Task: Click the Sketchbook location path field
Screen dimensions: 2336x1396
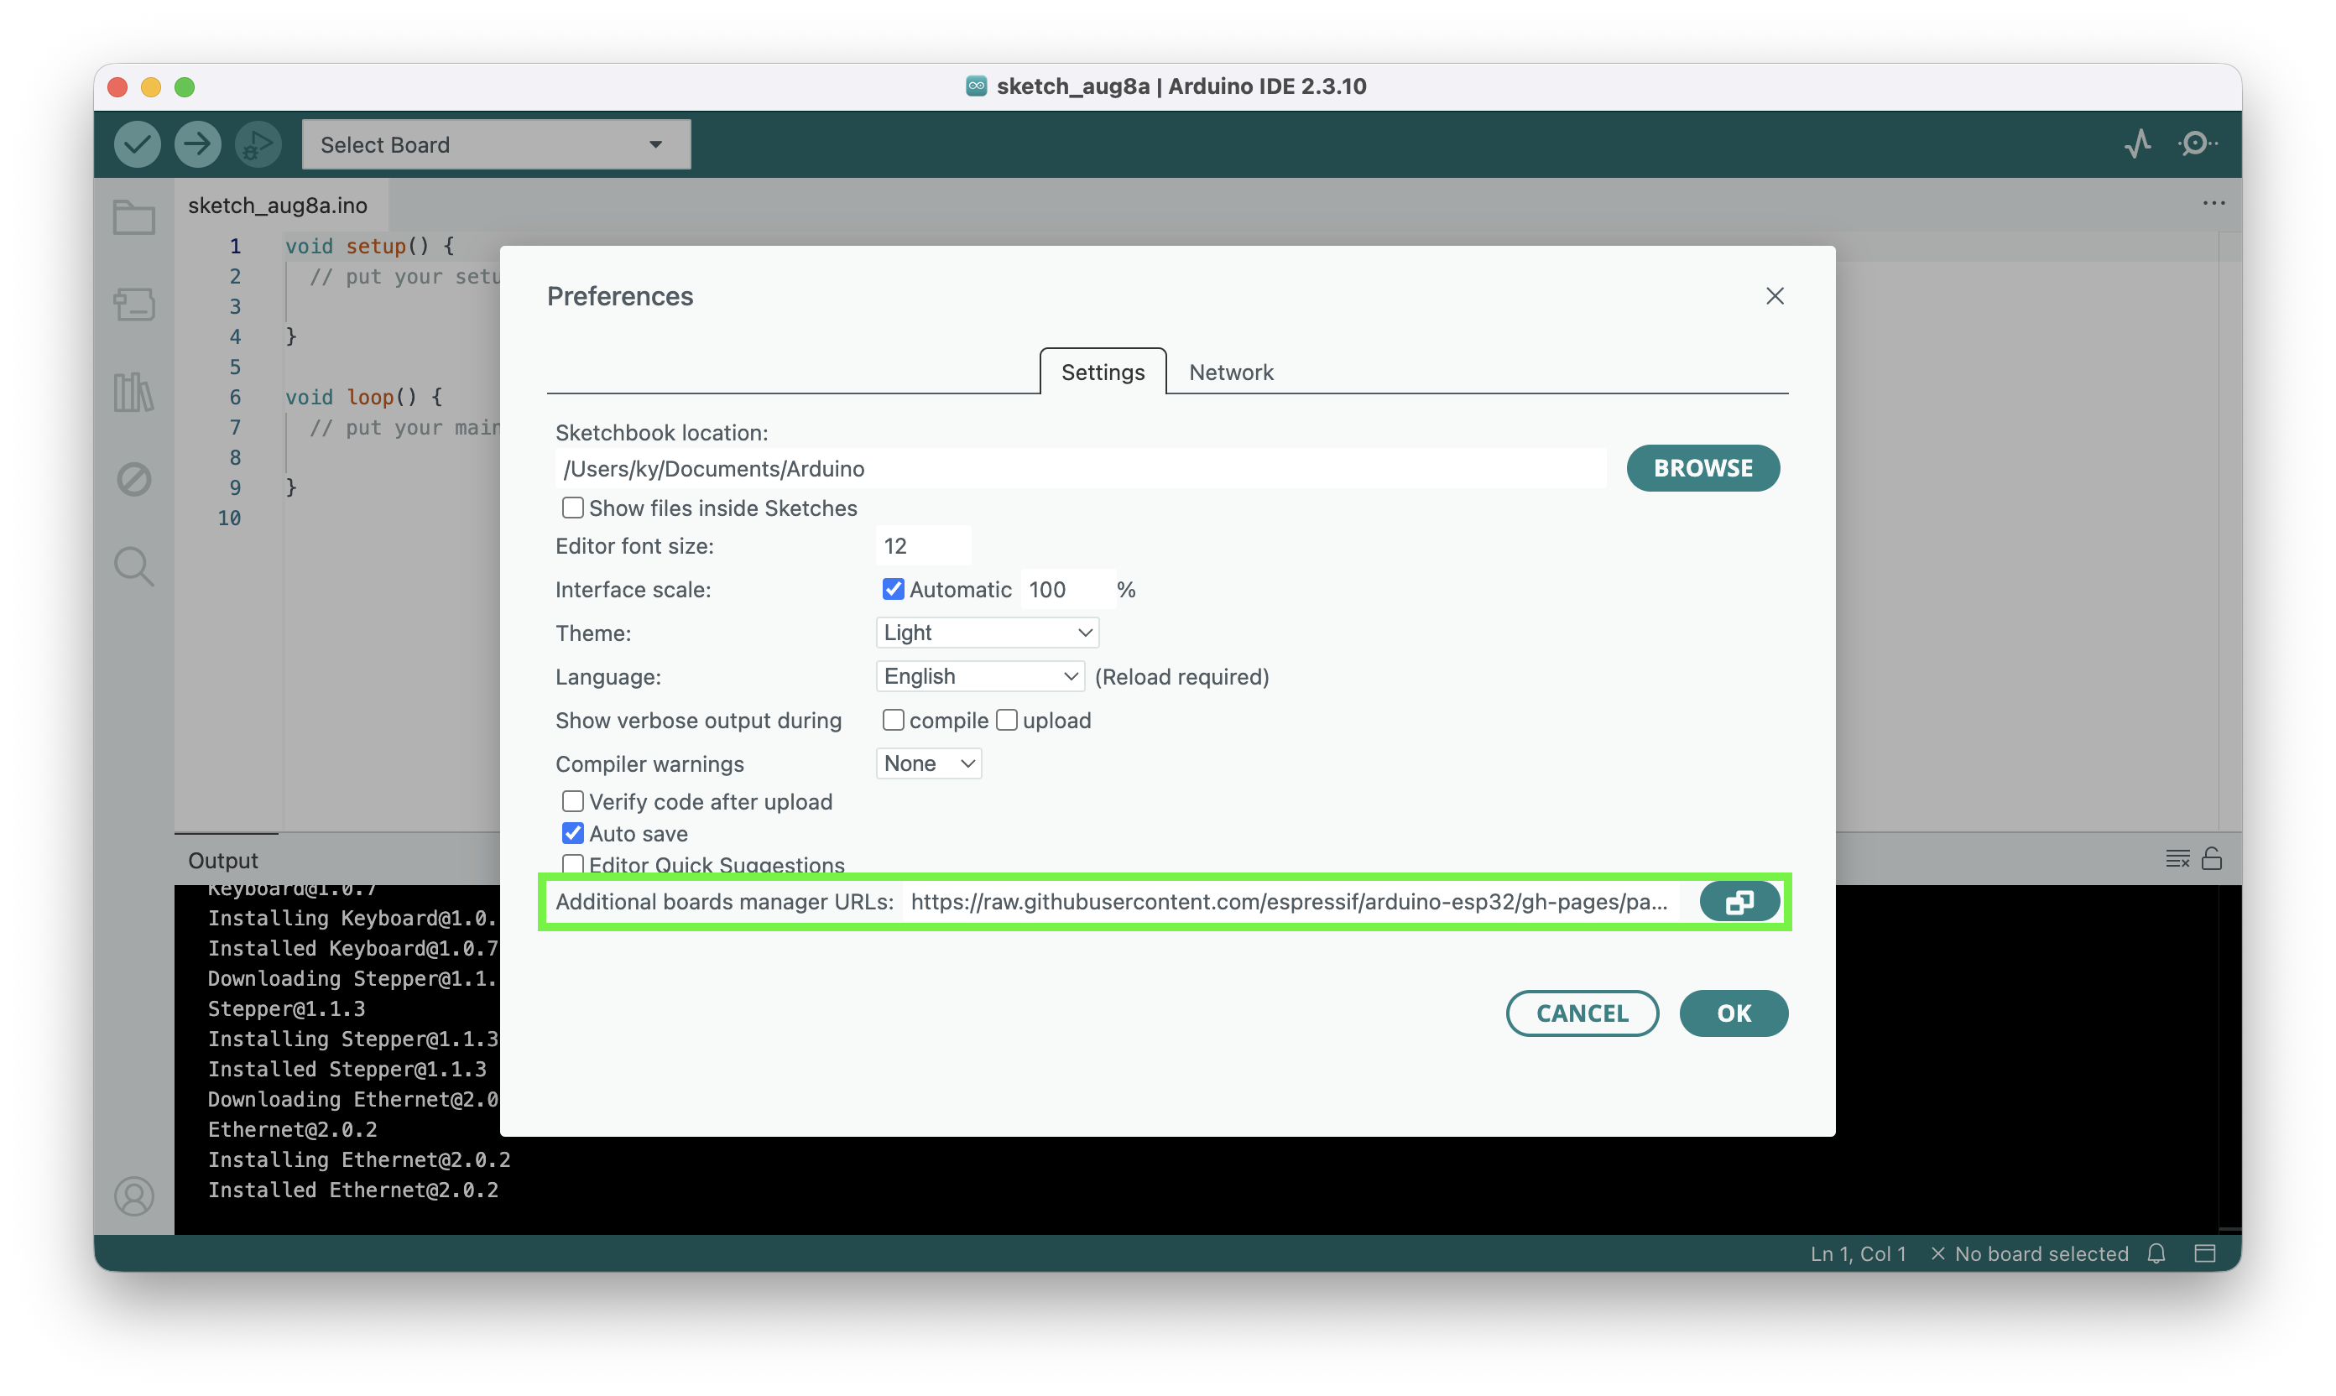Action: (x=1080, y=468)
